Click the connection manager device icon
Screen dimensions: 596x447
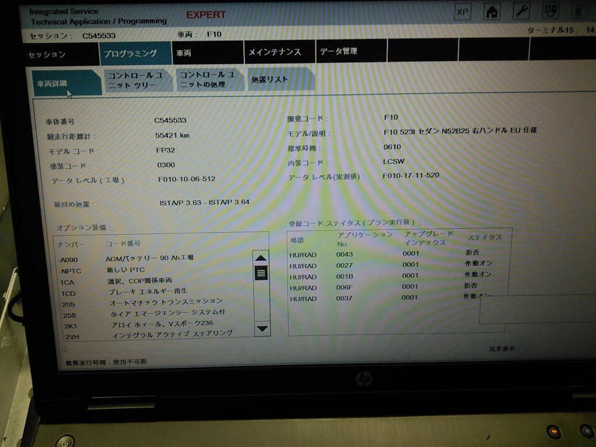[550, 10]
